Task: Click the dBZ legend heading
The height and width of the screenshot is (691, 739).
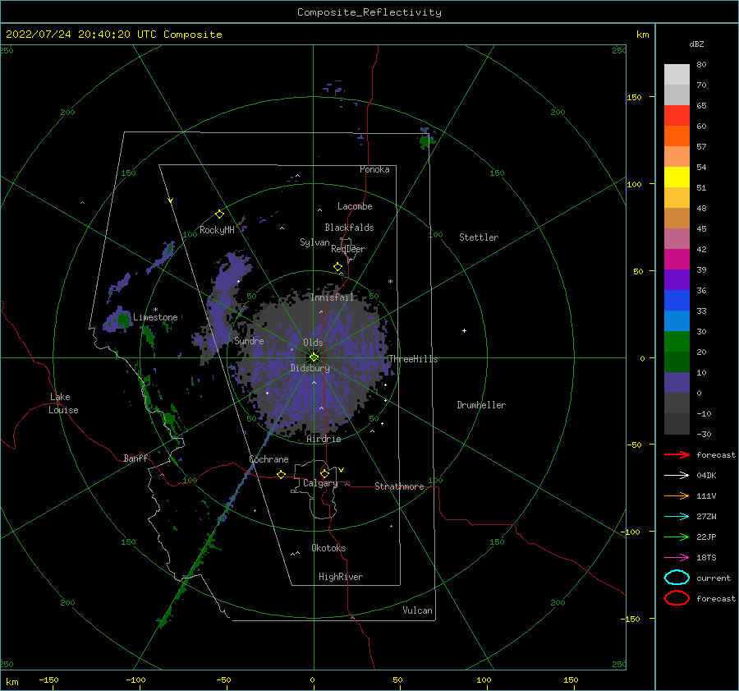Action: [696, 44]
